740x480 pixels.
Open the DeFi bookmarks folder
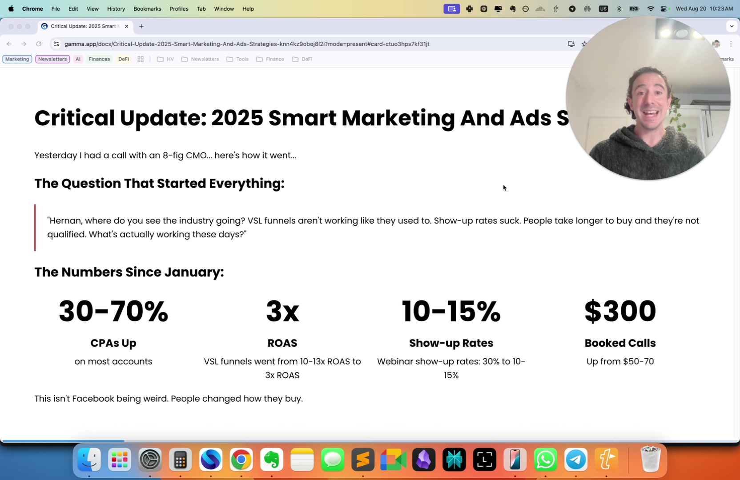click(302, 59)
